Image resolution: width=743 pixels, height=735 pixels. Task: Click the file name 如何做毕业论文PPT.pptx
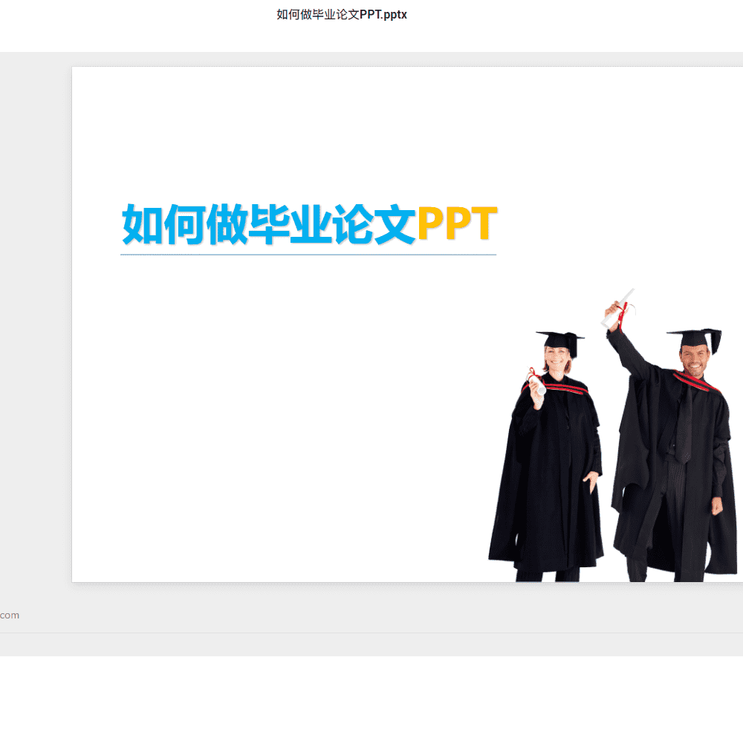point(342,15)
